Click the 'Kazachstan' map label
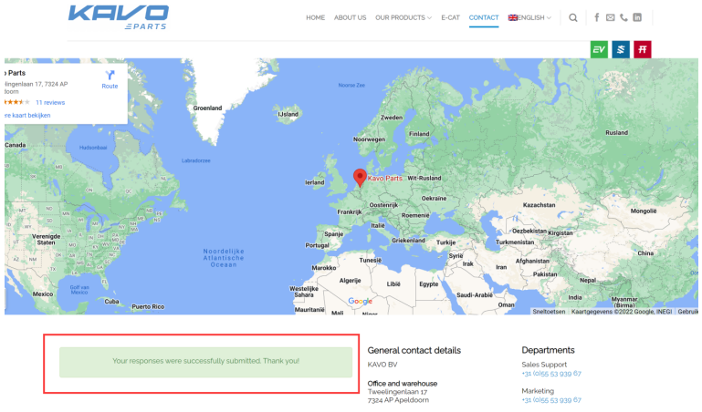Viewport: 702px width, 412px height. coord(539,205)
